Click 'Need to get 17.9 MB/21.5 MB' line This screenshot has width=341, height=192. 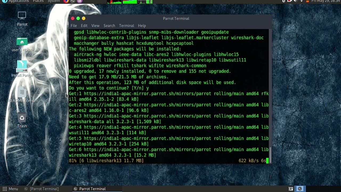[119, 77]
